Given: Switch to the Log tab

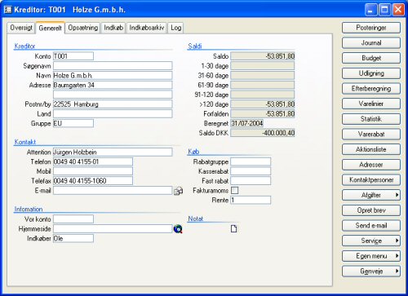Looking at the screenshot, I should [x=175, y=28].
